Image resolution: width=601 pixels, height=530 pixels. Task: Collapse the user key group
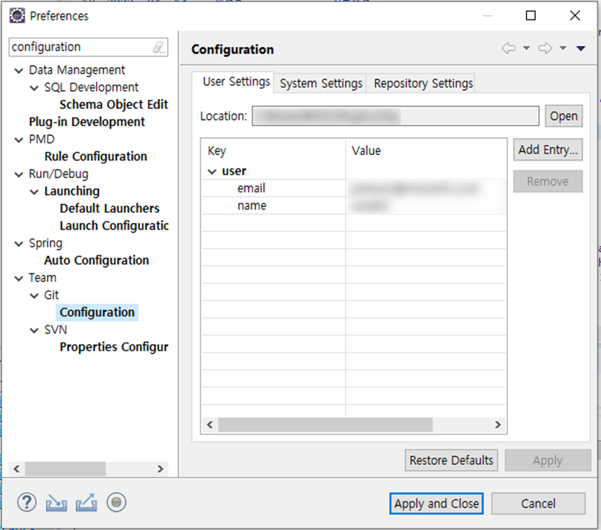[x=212, y=172]
